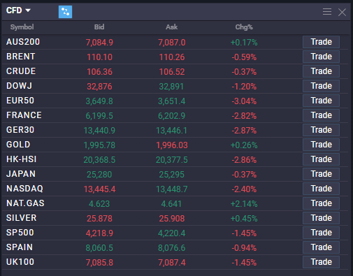
Task: Select the EUR50 symbol name
Action: 20,101
